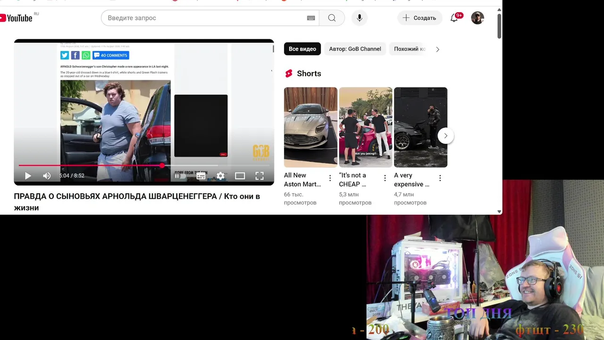604x340 pixels.
Task: Click the red progress bar scrubber
Action: tap(162, 165)
